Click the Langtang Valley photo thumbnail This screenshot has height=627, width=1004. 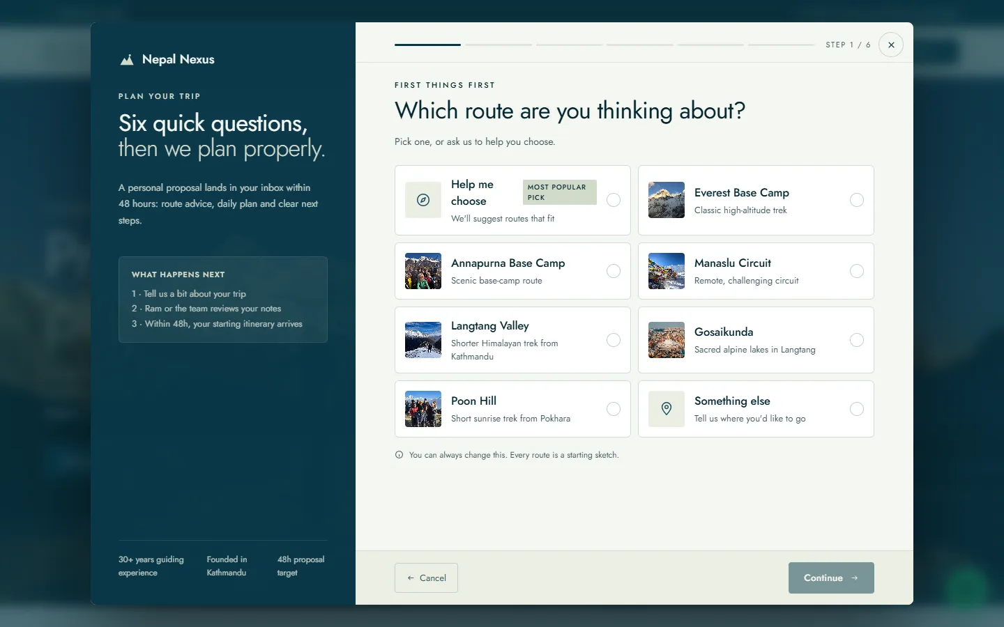point(423,340)
